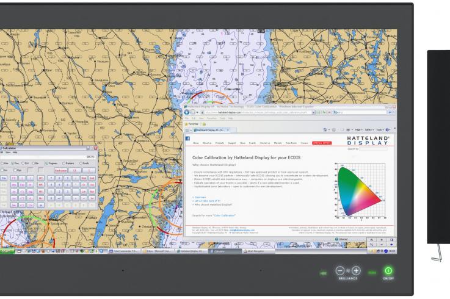Image resolution: width=450 pixels, height=299 pixels.
Task: Switch to Total Commander on the taskbar
Action: click(125, 251)
